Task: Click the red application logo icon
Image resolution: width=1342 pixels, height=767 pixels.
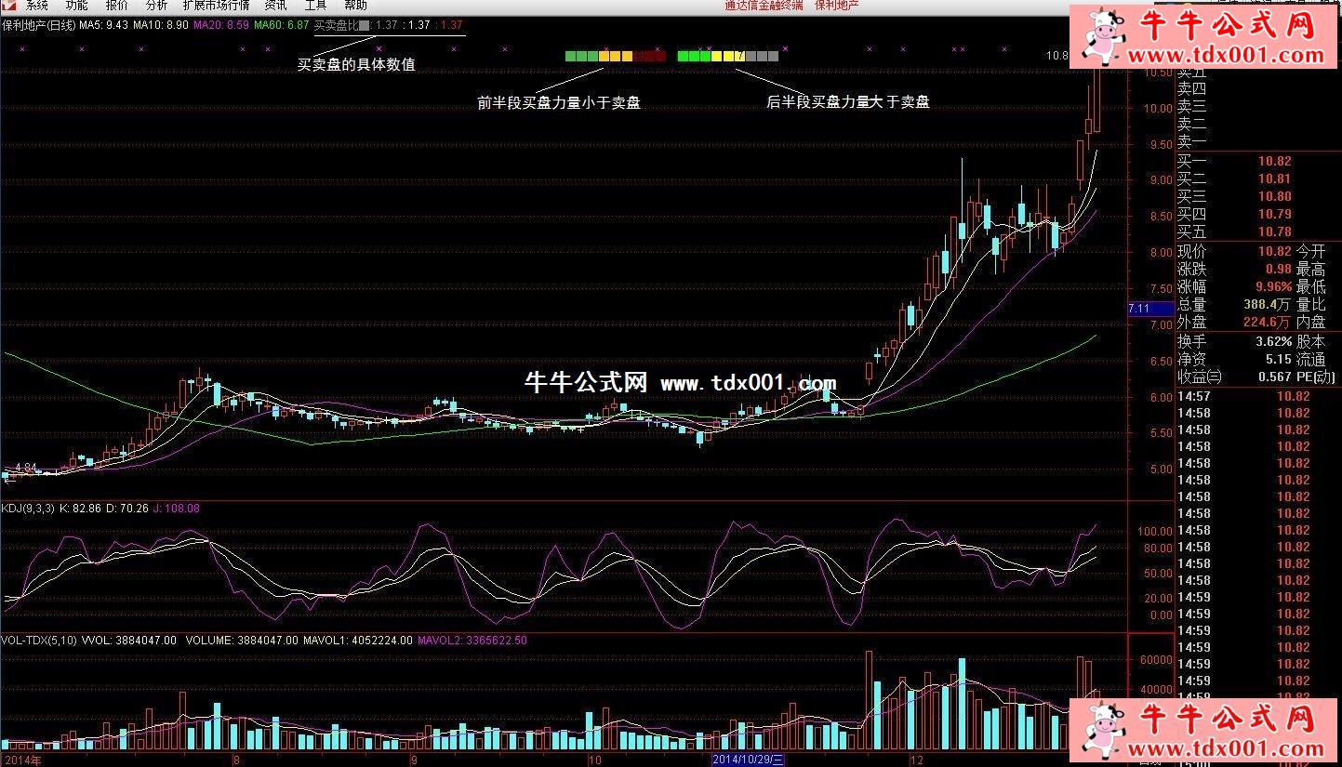Action: [8, 5]
